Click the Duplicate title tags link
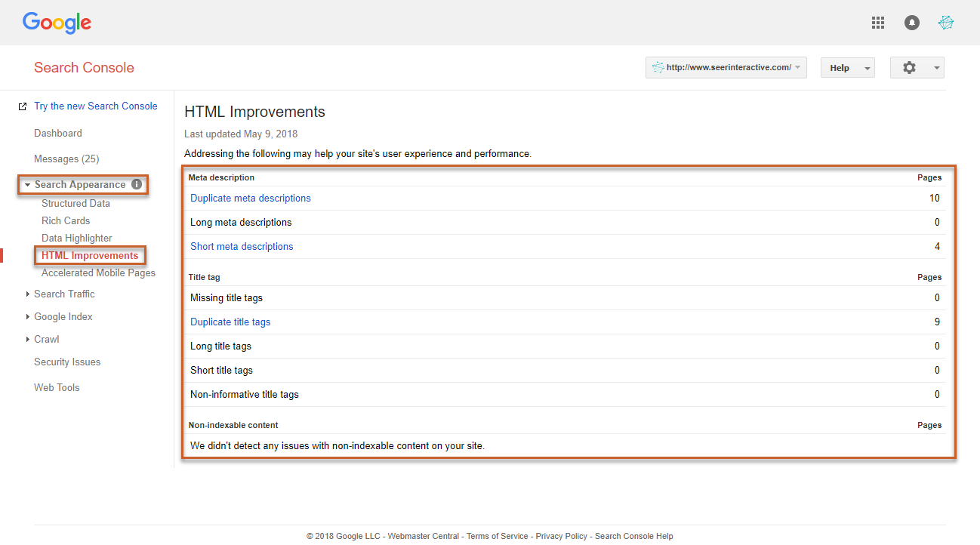980x545 pixels. click(230, 322)
